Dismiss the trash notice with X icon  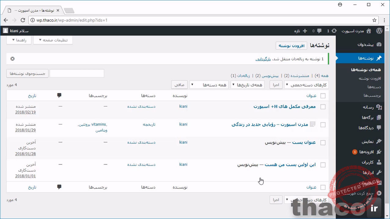(x=13, y=59)
